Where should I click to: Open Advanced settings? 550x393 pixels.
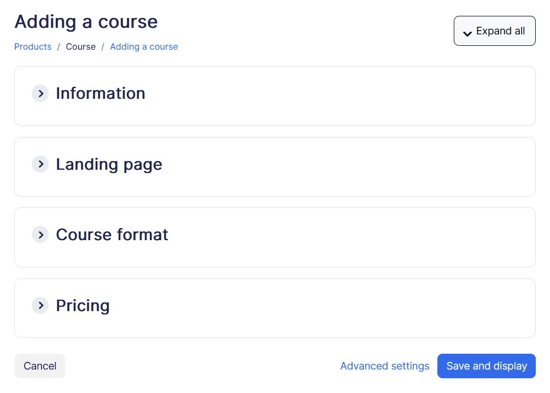[384, 366]
